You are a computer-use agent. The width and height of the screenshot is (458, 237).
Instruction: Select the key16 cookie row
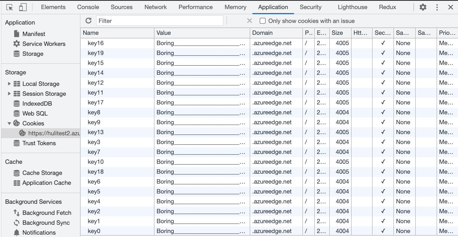coord(269,43)
